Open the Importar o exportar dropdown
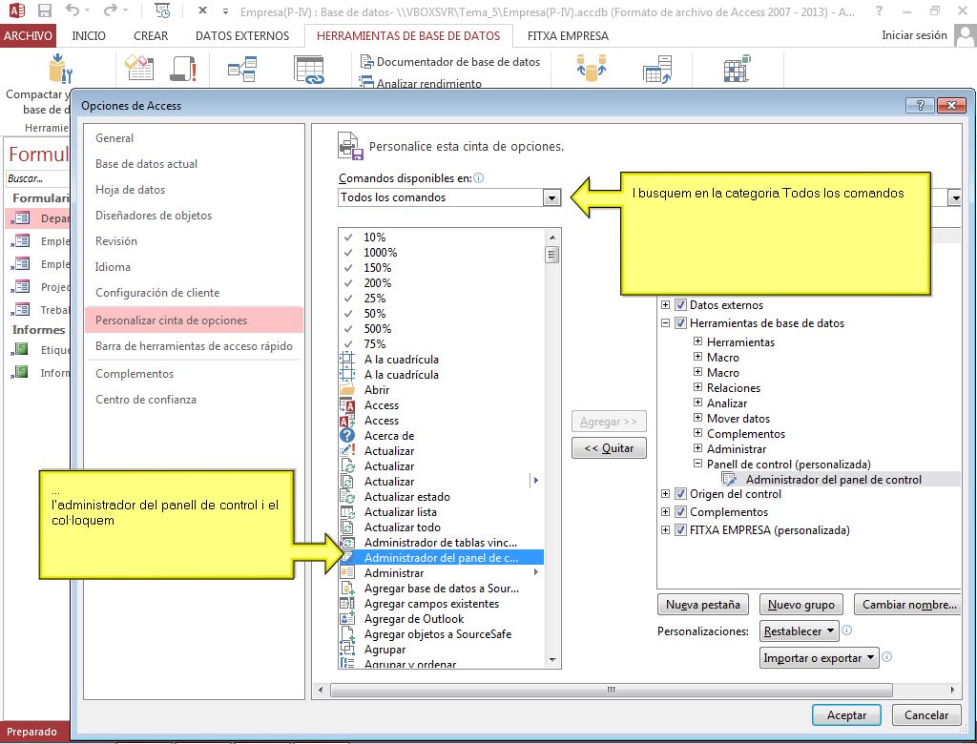The width and height of the screenshot is (977, 744). (819, 658)
